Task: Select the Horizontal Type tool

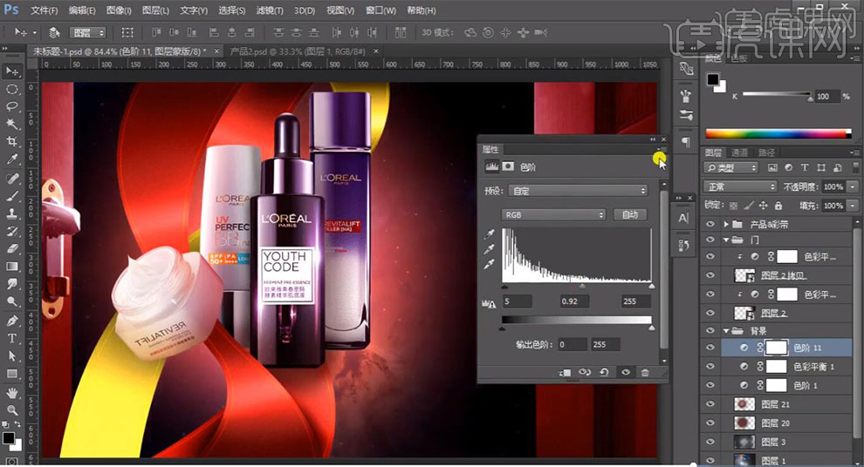Action: [12, 337]
